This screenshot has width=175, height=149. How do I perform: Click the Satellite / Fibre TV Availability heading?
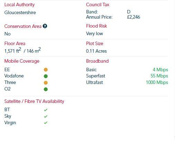pyautogui.click(x=34, y=102)
